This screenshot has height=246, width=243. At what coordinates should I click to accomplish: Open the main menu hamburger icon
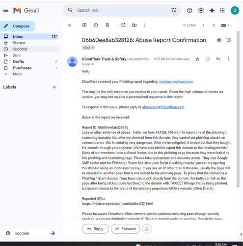pyautogui.click(x=6, y=10)
